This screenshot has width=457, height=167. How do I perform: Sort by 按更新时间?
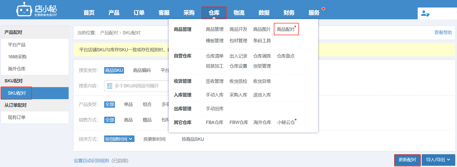click(x=154, y=139)
